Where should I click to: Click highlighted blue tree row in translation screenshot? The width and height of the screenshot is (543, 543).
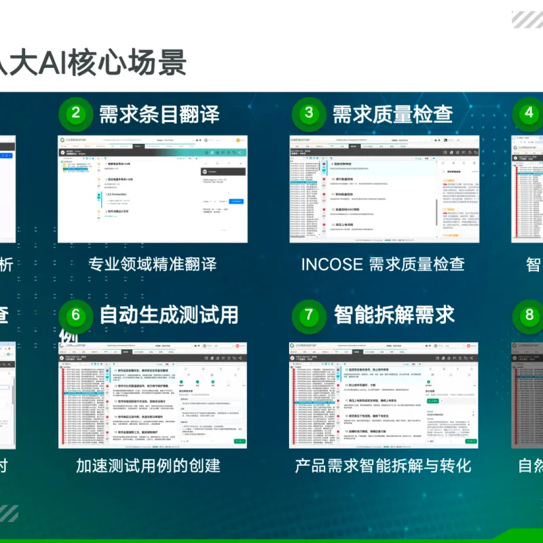[75, 168]
